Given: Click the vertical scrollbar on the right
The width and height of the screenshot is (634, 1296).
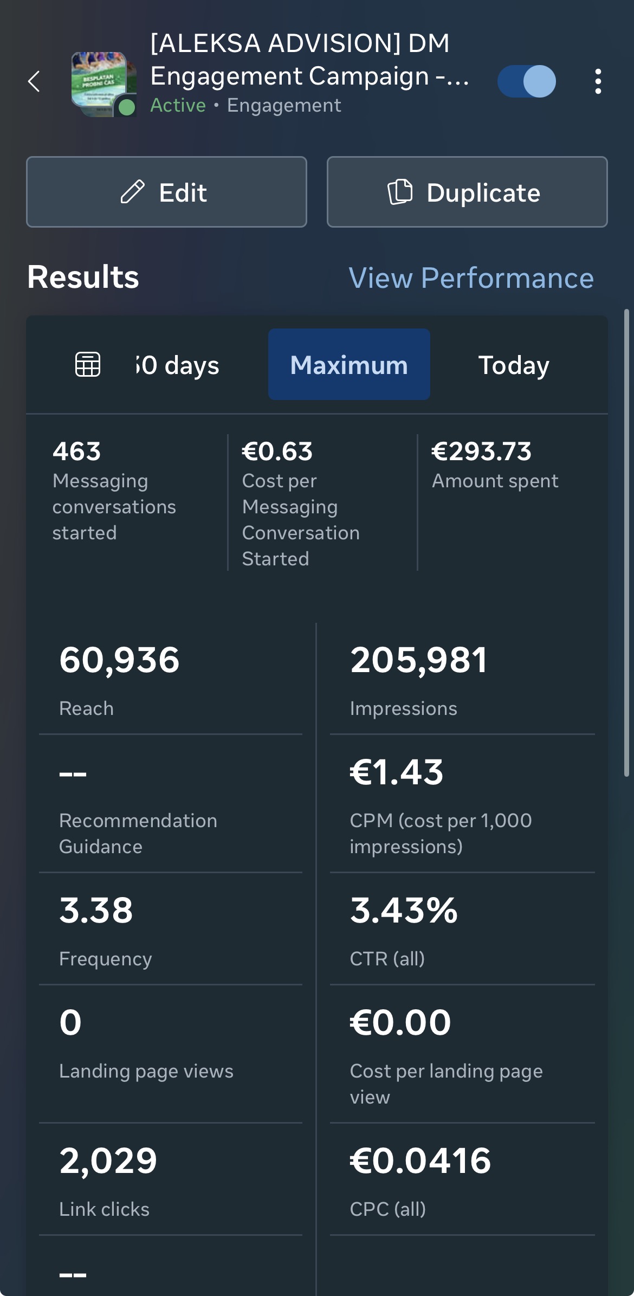Looking at the screenshot, I should [626, 542].
